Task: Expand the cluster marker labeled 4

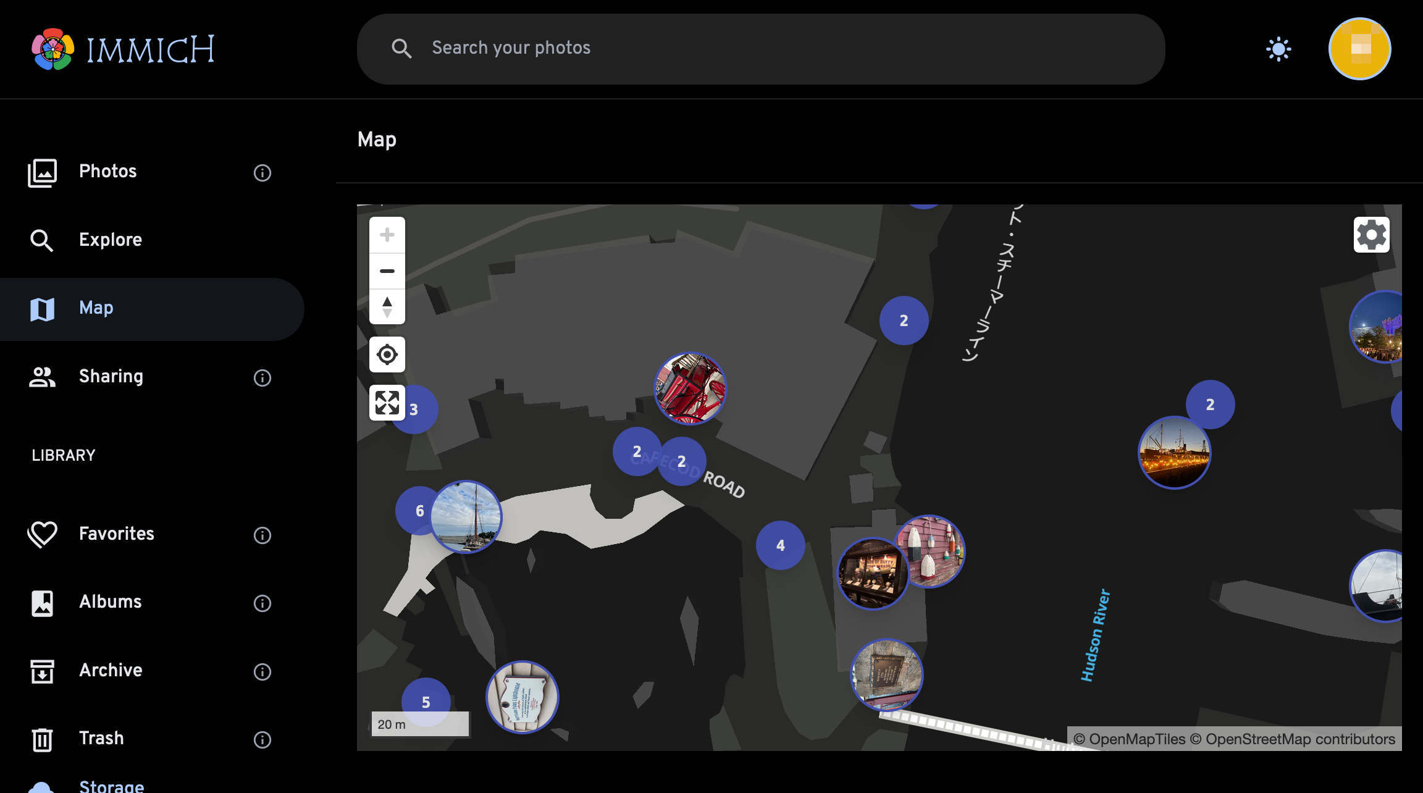Action: tap(780, 545)
